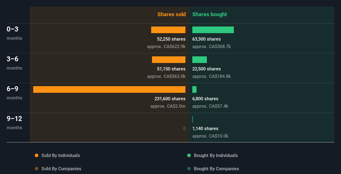Click the Sold By Individuals orange legend dot
Viewport: 341px width, 174px height.
[x=37, y=155]
